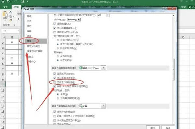Click the options scrollbar up arrow

173,15
